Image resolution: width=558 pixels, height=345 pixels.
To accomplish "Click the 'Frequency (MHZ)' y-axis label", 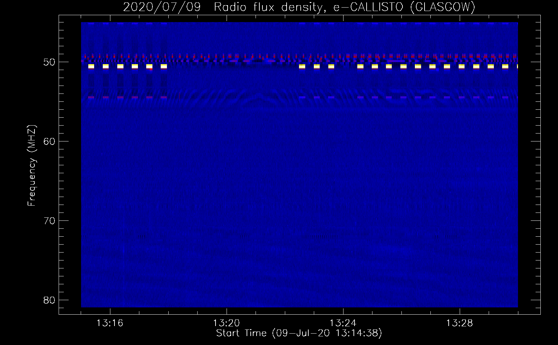I will pyautogui.click(x=32, y=165).
